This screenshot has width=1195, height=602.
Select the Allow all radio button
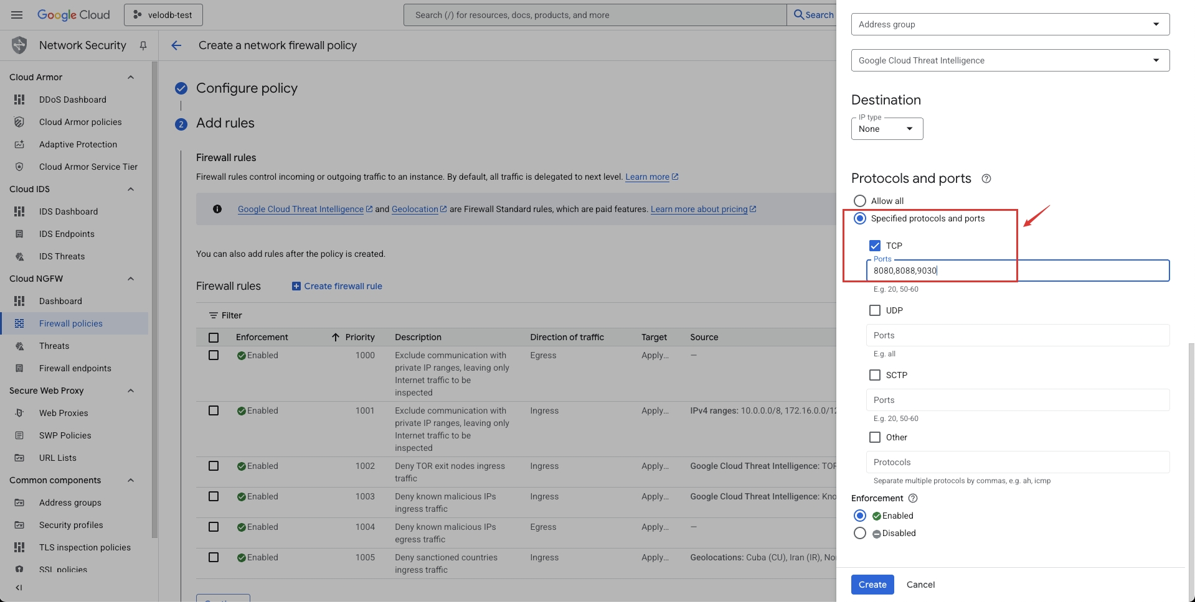[x=860, y=201]
